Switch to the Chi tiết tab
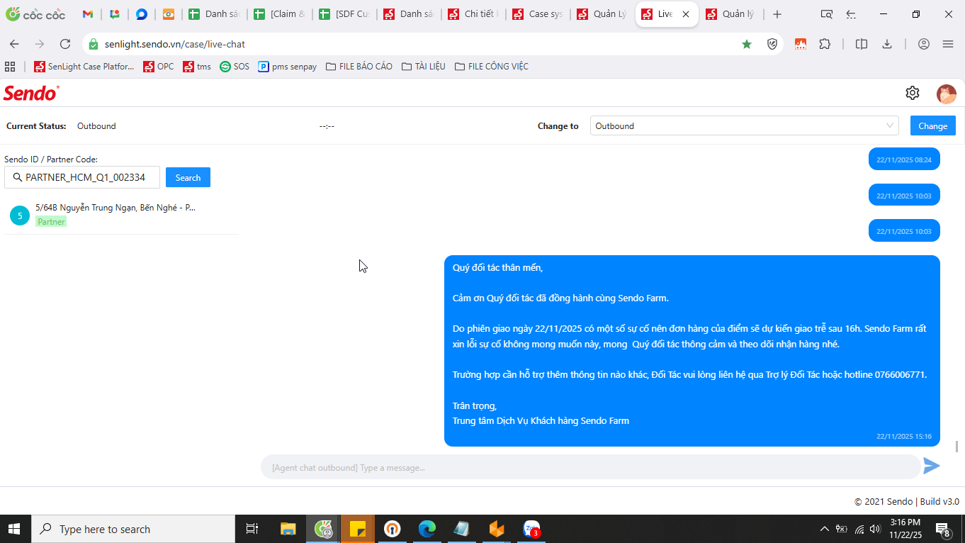 coord(473,14)
